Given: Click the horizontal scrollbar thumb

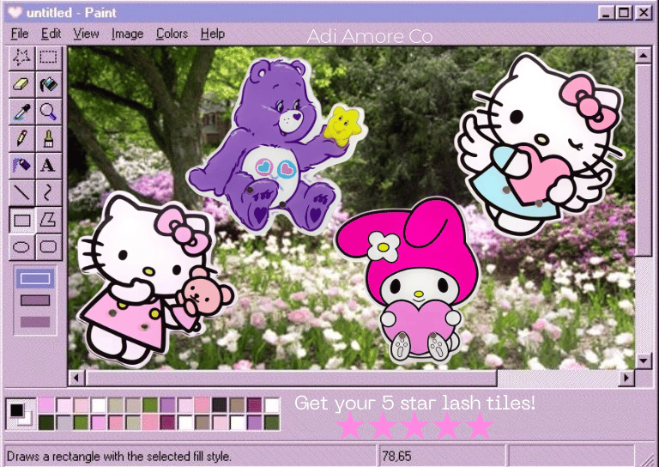Looking at the screenshot, I should click(290, 378).
